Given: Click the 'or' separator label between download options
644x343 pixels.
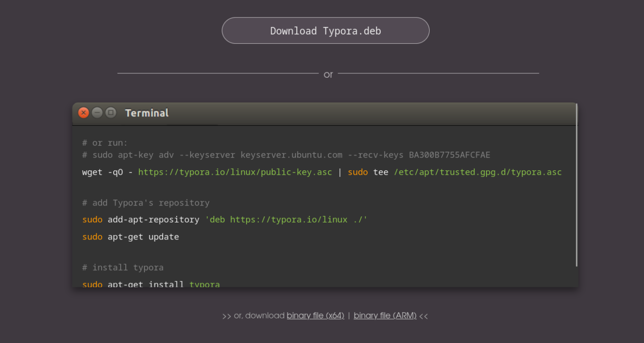Looking at the screenshot, I should tap(328, 74).
